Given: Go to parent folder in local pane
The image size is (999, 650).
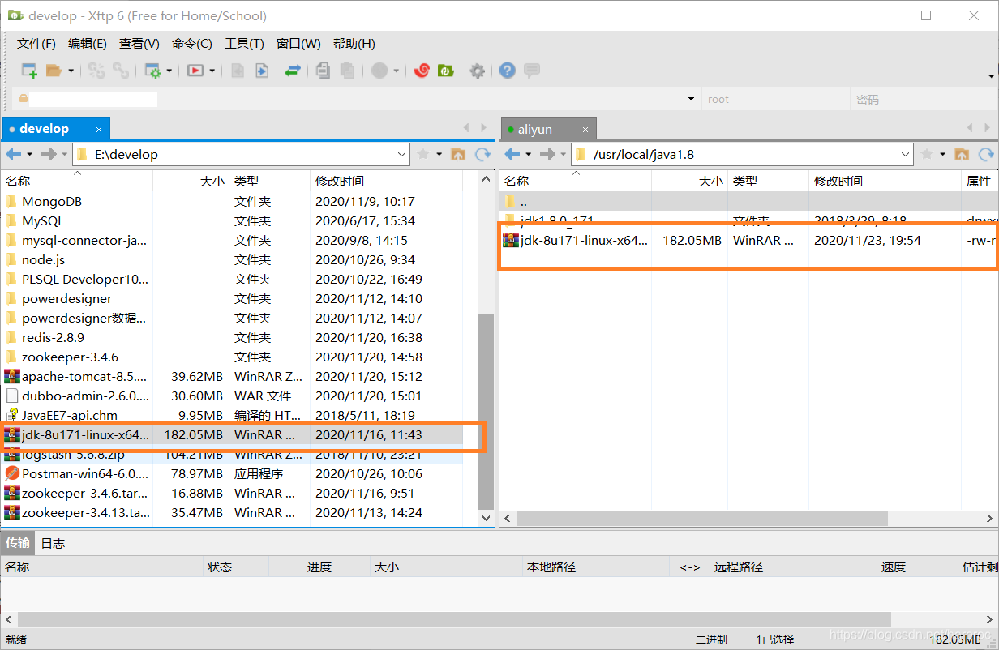Looking at the screenshot, I should pyautogui.click(x=458, y=154).
